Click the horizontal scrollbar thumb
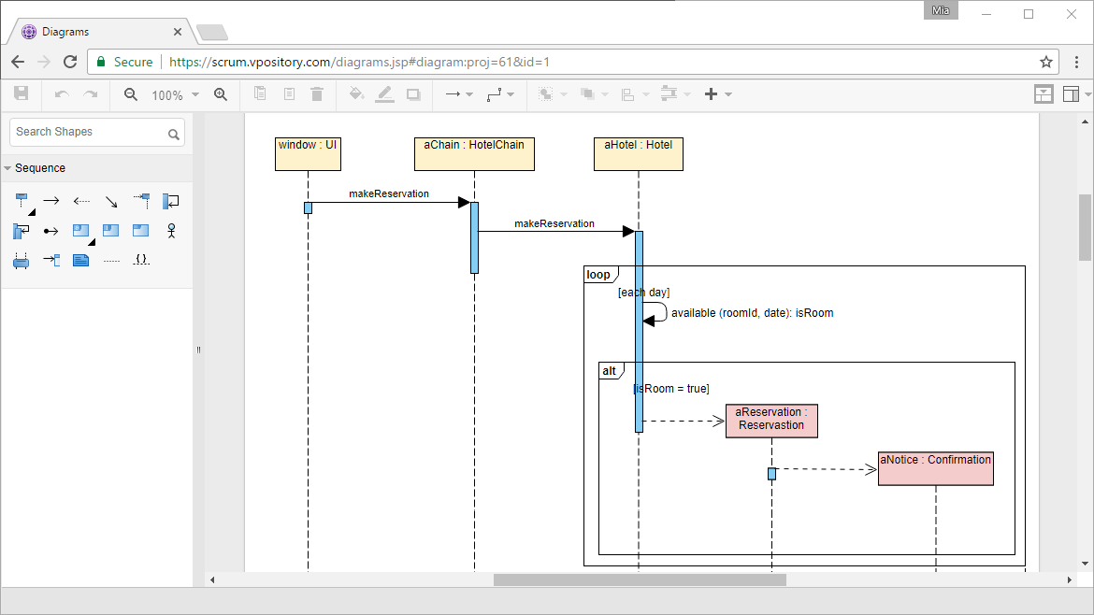1094x615 pixels. [640, 580]
